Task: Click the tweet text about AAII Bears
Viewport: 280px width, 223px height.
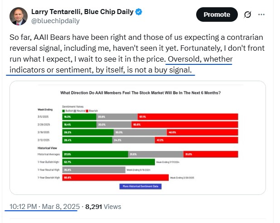Action: pyautogui.click(x=137, y=53)
